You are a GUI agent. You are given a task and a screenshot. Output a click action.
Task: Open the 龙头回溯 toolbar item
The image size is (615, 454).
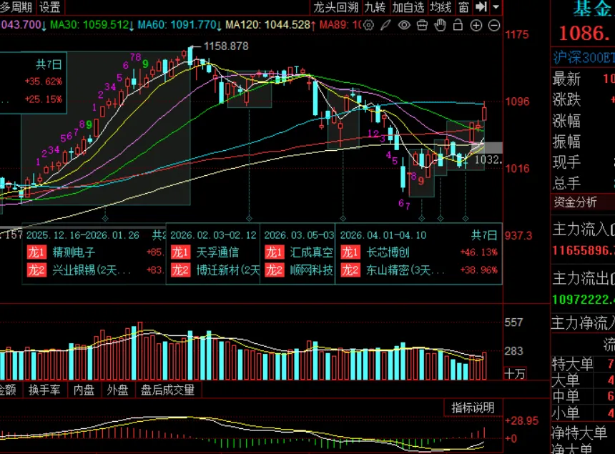click(x=335, y=7)
